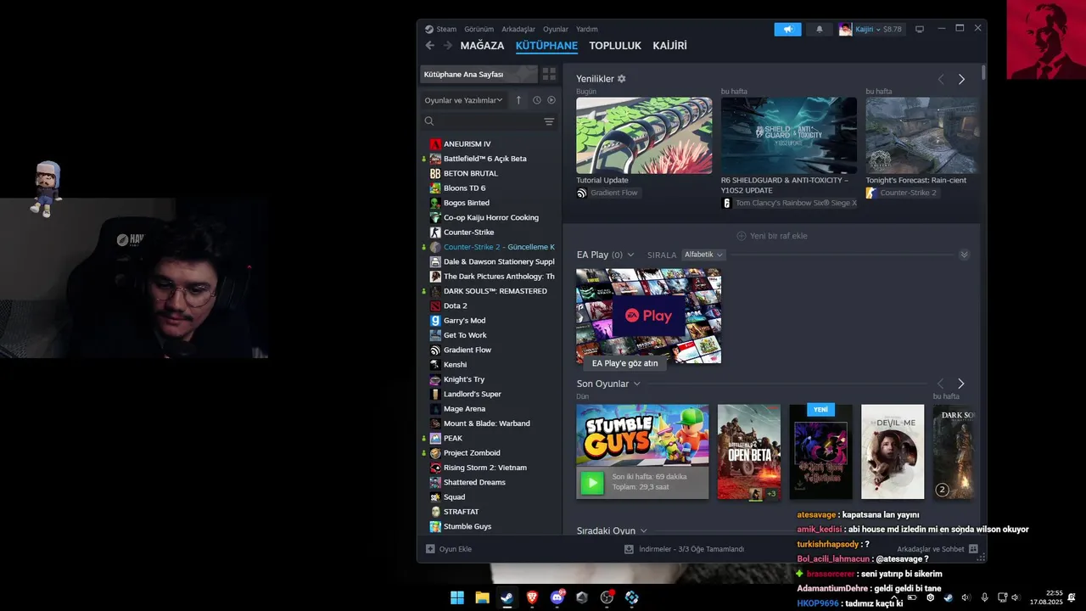Collapse EA Play shelf with double chevron
Viewport: 1086px width, 611px height.
click(x=964, y=255)
